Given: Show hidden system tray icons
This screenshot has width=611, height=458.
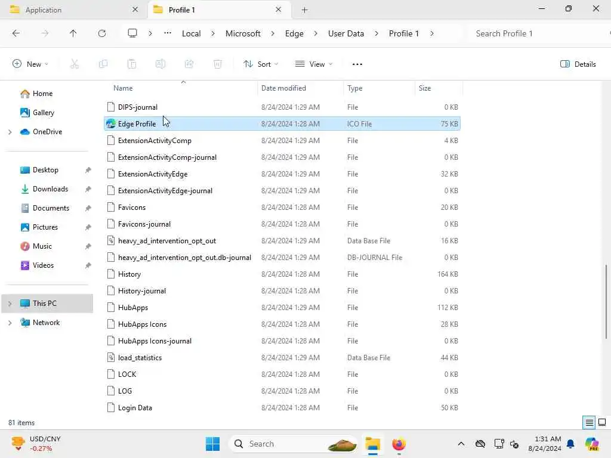Looking at the screenshot, I should 461,444.
